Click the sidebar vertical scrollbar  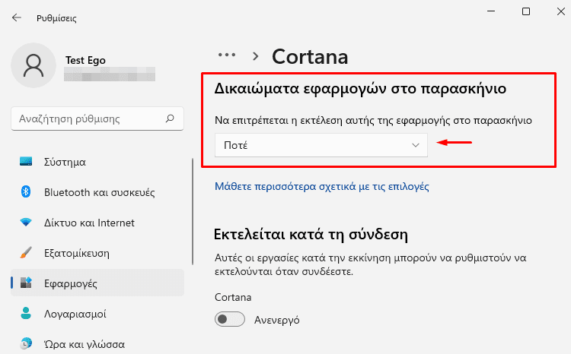tap(193, 211)
